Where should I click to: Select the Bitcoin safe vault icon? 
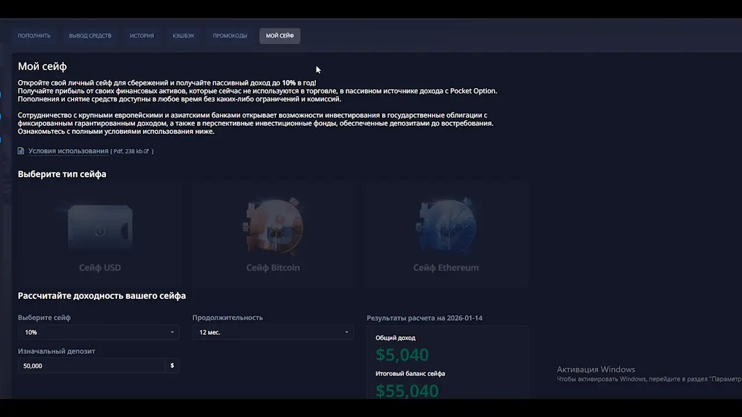click(x=273, y=226)
